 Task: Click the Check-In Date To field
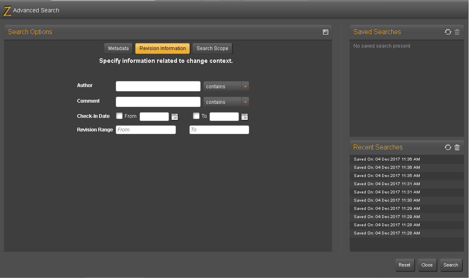[224, 117]
